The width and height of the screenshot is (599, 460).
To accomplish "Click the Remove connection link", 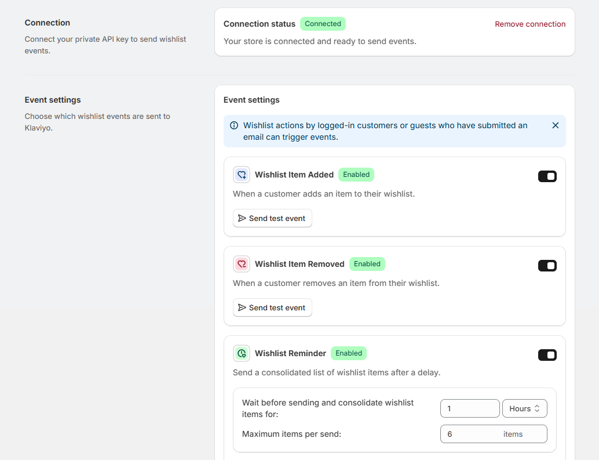I will coord(530,24).
